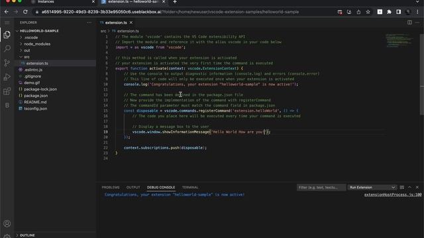Open tsconfig.json file
Viewport: 424px width, 238px height.
pyautogui.click(x=35, y=108)
